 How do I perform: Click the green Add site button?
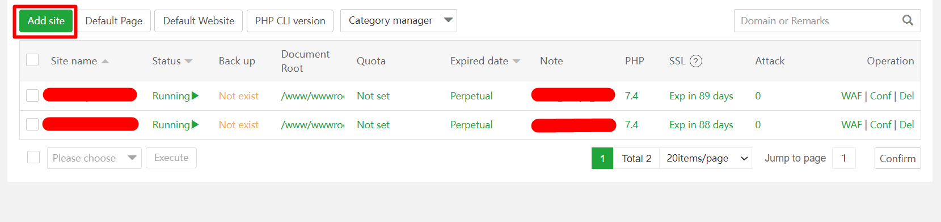pos(46,21)
